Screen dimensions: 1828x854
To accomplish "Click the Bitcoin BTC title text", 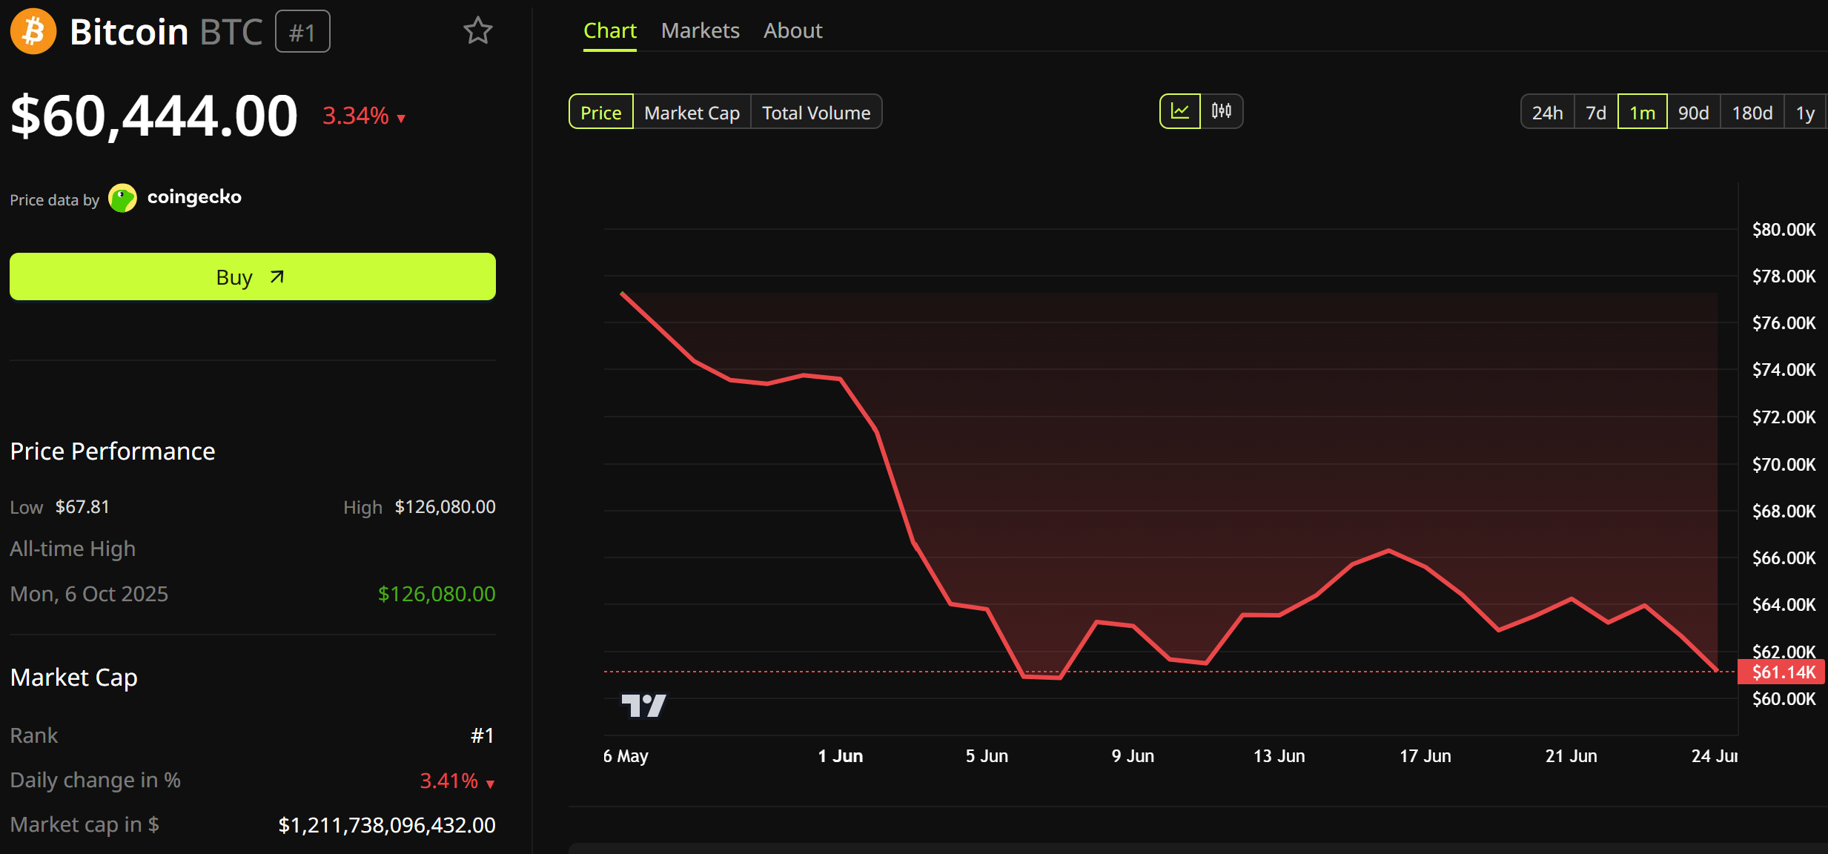I will click(x=166, y=32).
